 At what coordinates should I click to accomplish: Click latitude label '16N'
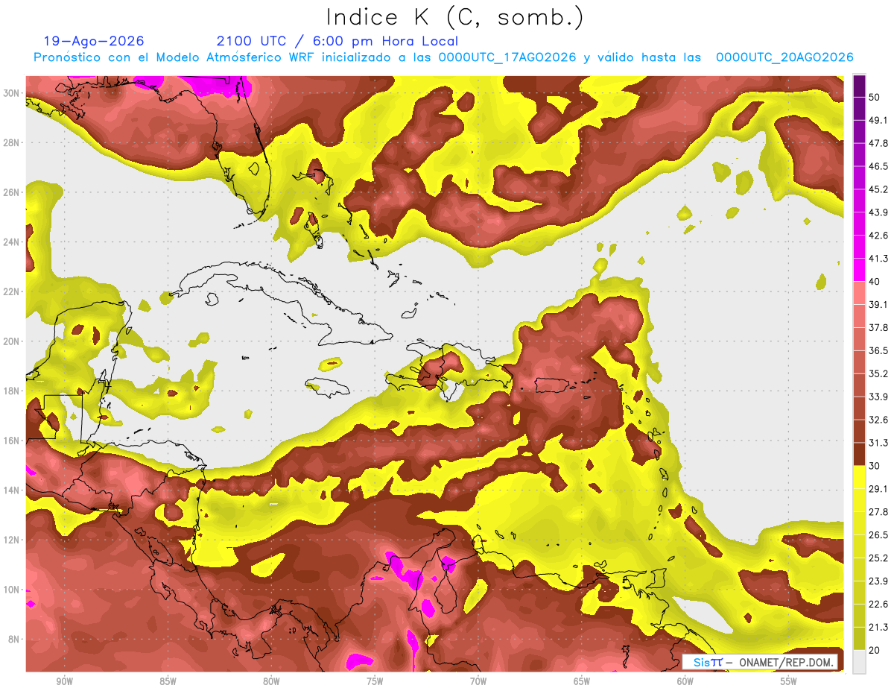click(13, 441)
